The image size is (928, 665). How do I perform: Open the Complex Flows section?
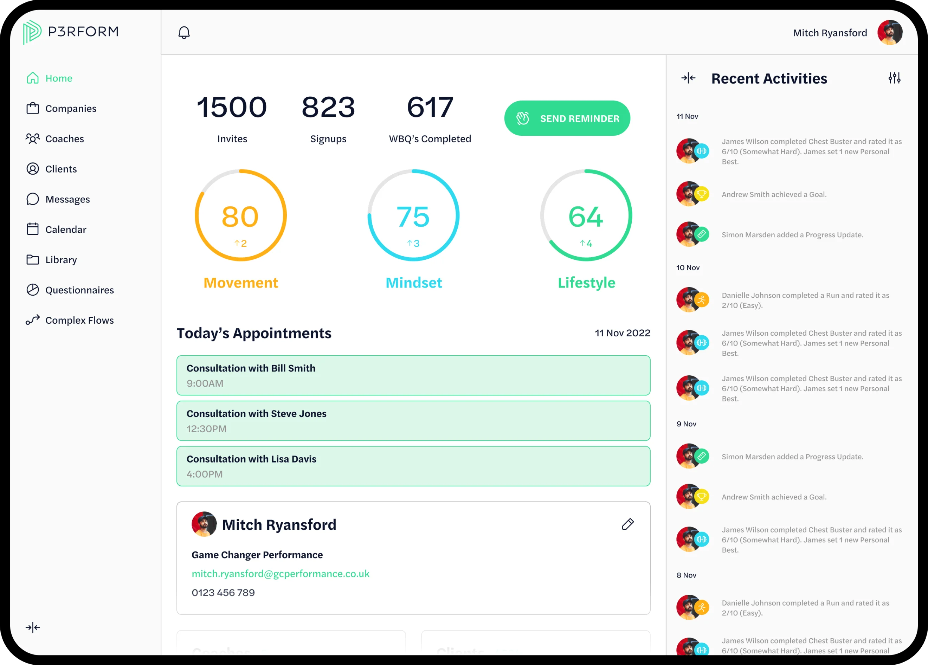80,320
